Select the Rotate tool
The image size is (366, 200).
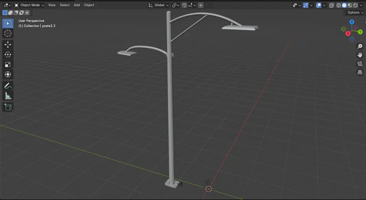pos(8,55)
